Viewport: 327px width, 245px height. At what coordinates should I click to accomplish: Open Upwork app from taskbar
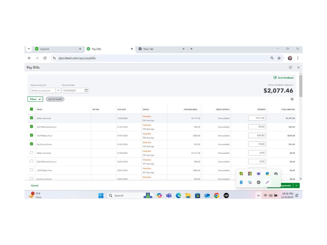tap(226, 195)
